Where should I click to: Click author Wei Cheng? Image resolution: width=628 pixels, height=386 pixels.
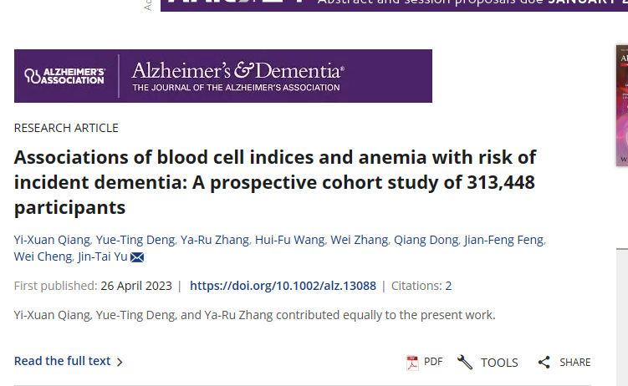point(42,257)
